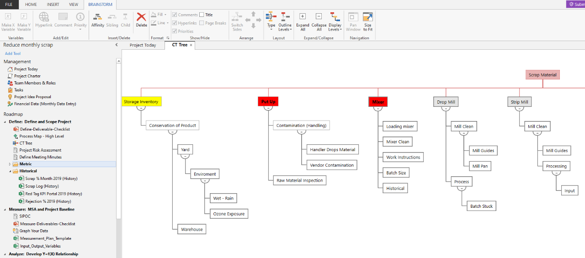Toggle the Page Breaks checkbox

click(202, 23)
